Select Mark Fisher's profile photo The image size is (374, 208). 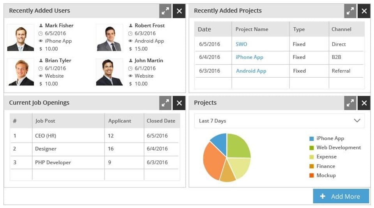pyautogui.click(x=21, y=38)
